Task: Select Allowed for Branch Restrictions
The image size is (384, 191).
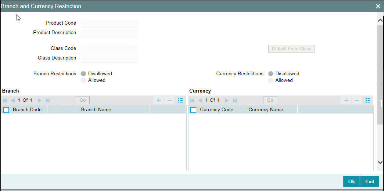Action: click(83, 80)
